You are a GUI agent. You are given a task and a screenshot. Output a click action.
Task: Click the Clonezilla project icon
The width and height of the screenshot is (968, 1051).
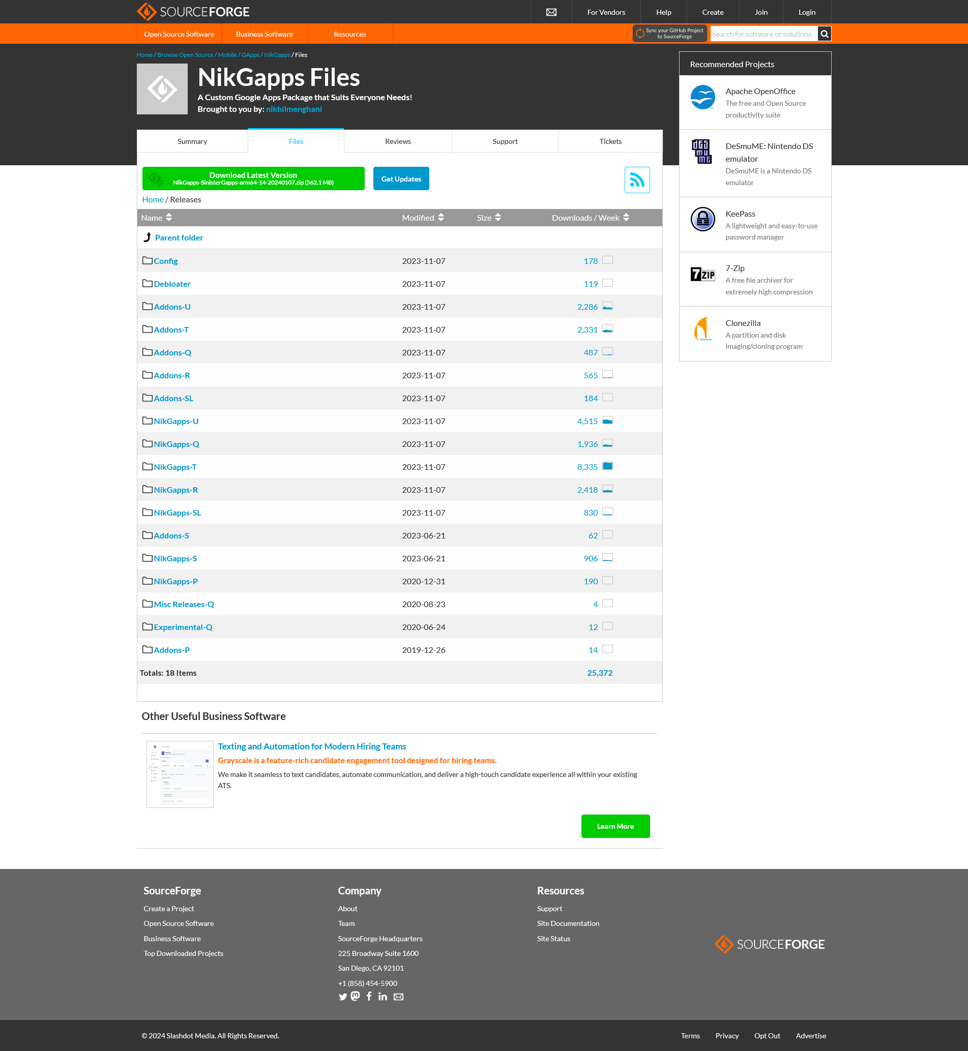tap(702, 328)
